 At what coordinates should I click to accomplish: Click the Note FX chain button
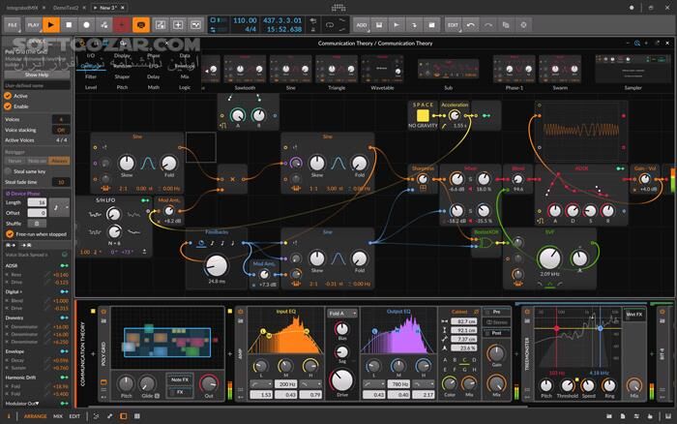[180, 379]
